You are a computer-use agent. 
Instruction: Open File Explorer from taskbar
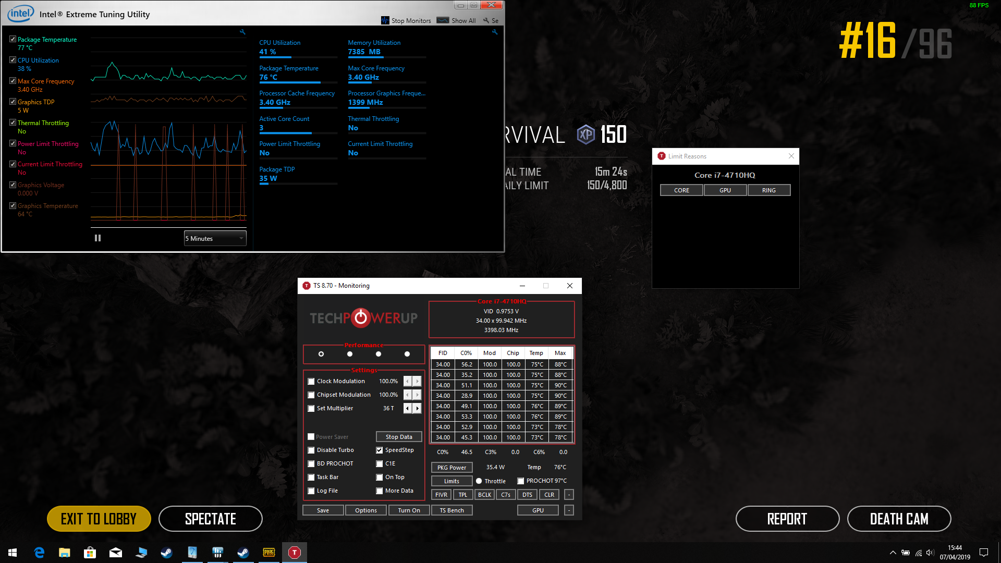65,553
